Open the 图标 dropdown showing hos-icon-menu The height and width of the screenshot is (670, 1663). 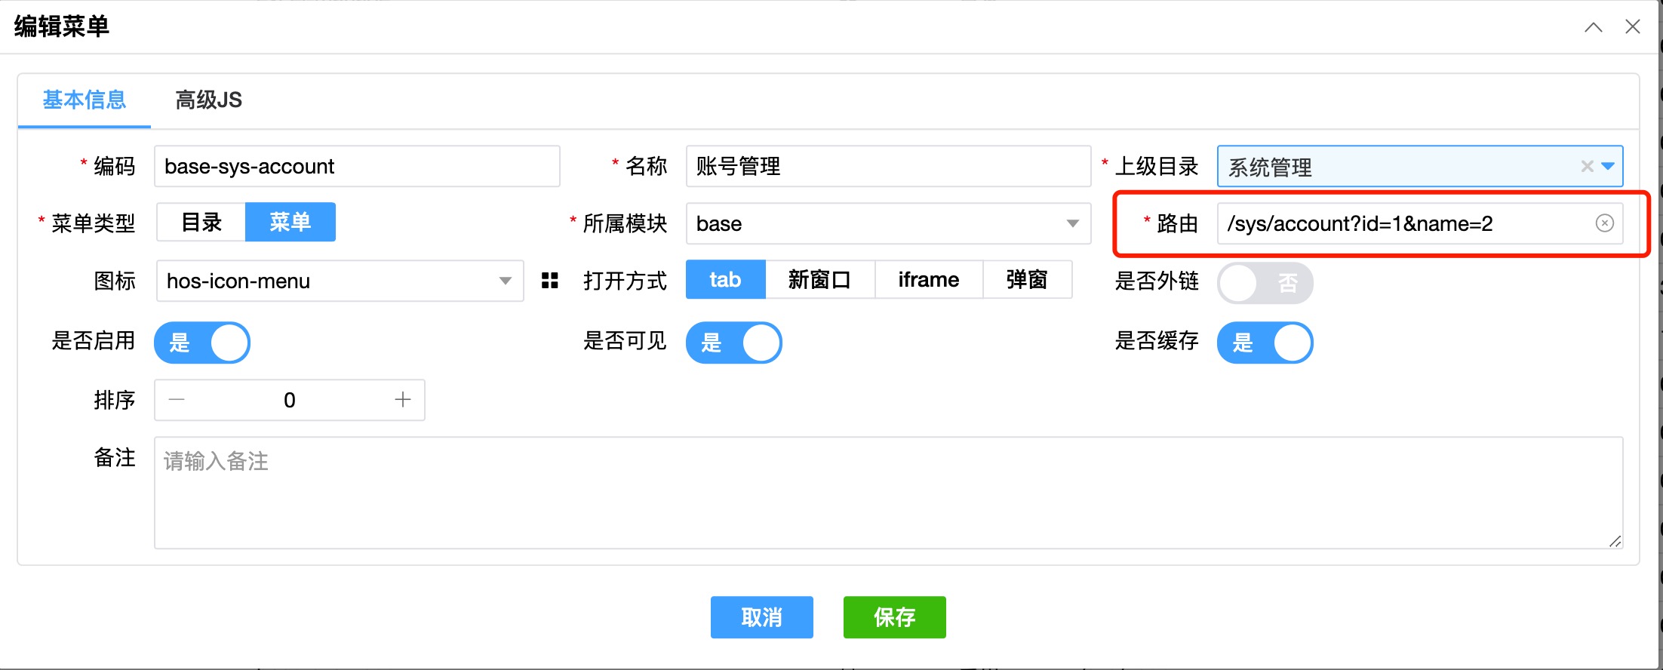click(x=340, y=281)
